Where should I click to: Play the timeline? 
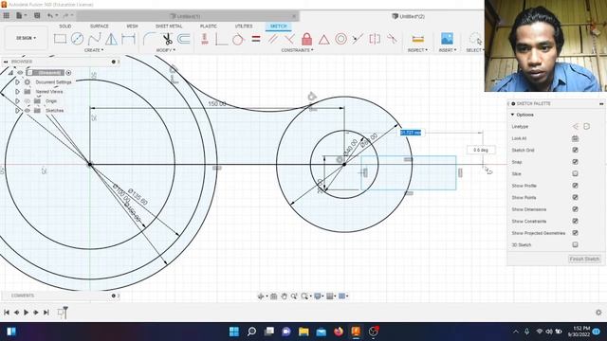pos(26,312)
